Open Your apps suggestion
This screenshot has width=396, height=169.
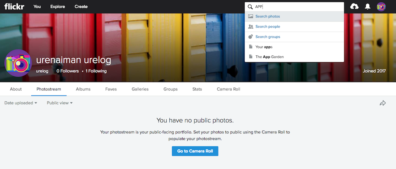(x=294, y=47)
